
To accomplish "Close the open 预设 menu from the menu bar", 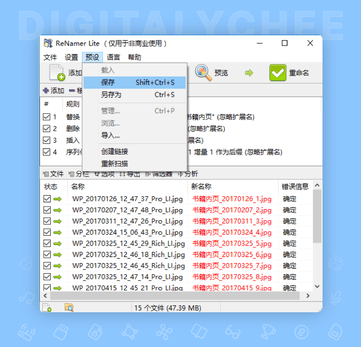I will coord(93,57).
